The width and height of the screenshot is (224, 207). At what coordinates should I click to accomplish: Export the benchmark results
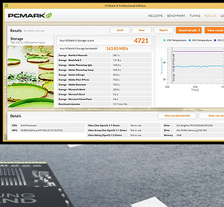[x=163, y=31]
